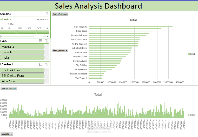The height and width of the screenshot is (137, 198).
Task: Click the Van Tuxwell axis label
Action: pos(81,78)
